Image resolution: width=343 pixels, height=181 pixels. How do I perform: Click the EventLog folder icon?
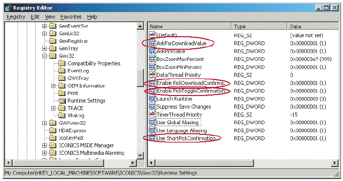coord(62,70)
